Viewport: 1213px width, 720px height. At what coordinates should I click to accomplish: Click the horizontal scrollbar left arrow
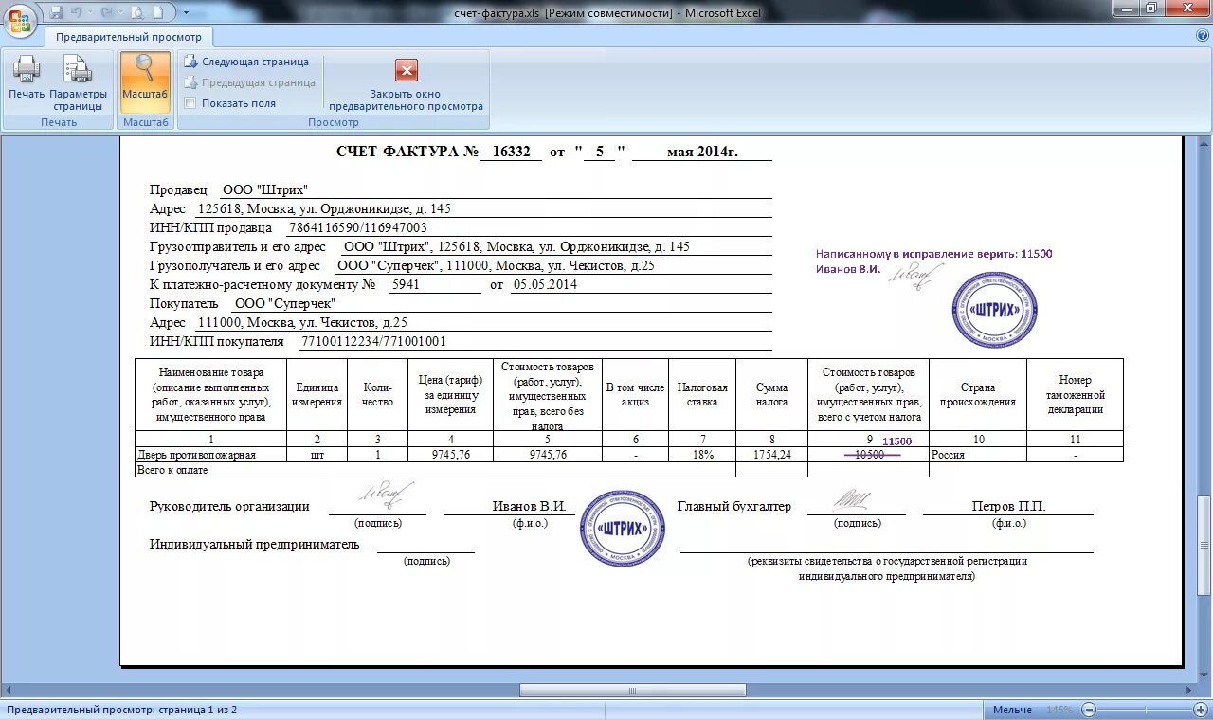pyautogui.click(x=8, y=690)
